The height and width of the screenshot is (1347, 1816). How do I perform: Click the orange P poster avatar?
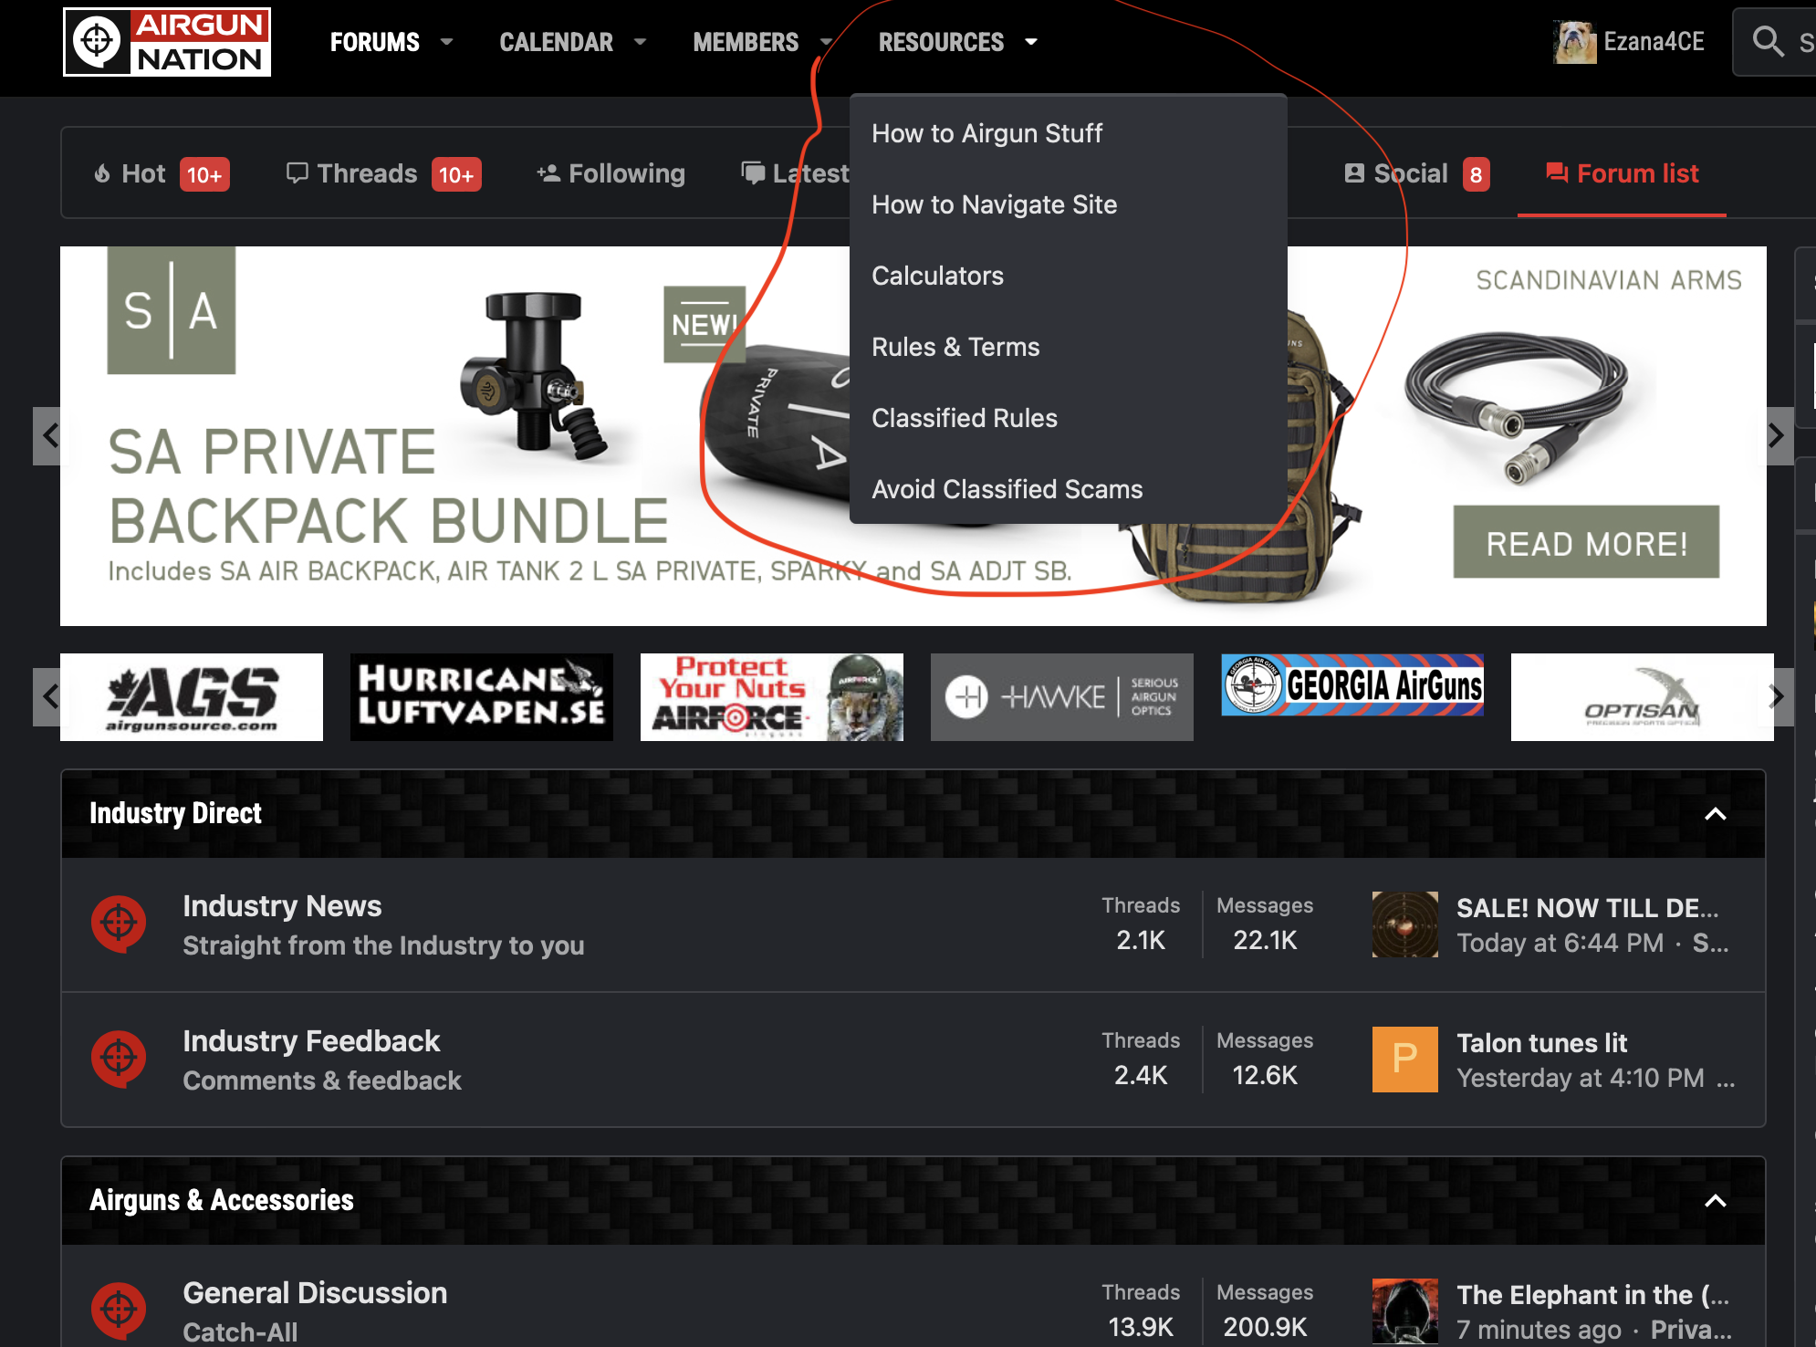(1405, 1060)
